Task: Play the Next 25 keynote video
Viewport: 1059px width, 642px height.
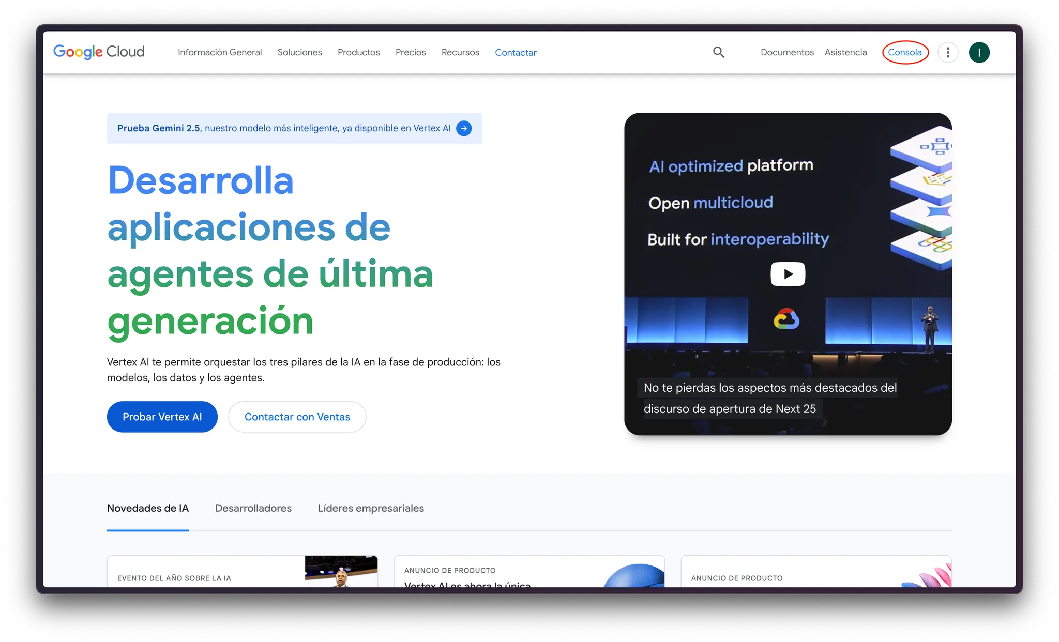Action: point(788,274)
